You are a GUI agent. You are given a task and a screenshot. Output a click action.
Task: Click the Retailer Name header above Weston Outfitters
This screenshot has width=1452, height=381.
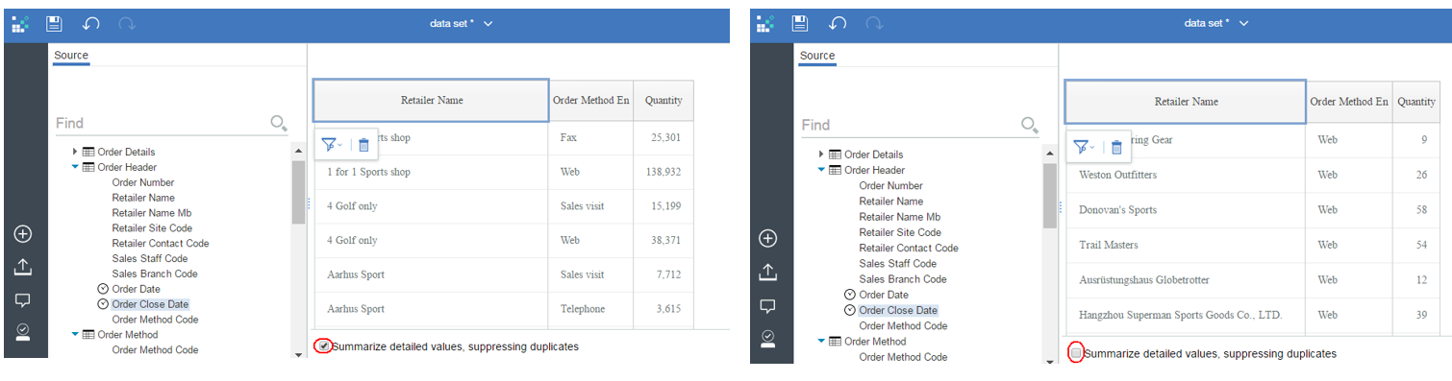pos(1186,102)
